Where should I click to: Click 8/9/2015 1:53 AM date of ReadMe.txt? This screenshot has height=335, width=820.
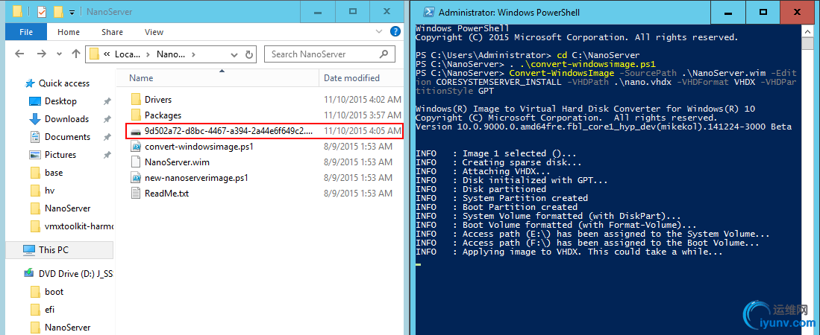pos(357,194)
